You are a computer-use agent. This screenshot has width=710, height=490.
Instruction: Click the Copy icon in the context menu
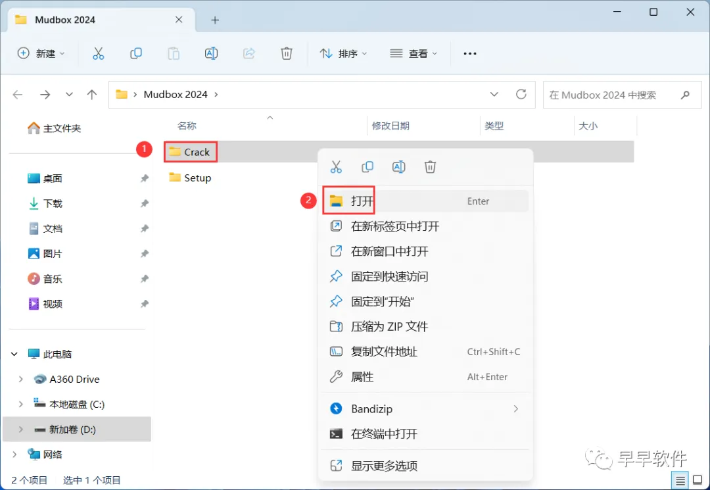coord(367,167)
